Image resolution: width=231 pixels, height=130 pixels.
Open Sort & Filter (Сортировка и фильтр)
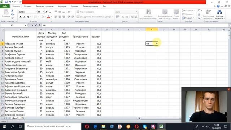(x=208, y=14)
